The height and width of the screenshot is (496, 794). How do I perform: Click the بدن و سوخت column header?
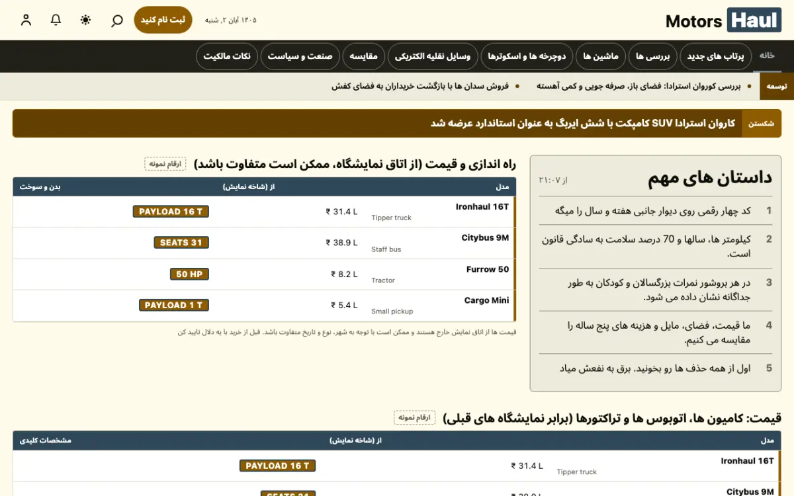tap(40, 186)
